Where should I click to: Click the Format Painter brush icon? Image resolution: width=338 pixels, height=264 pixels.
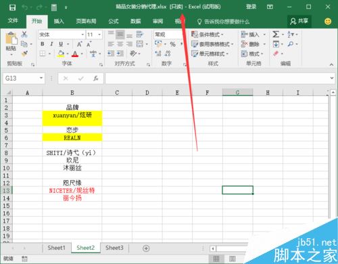(24, 53)
